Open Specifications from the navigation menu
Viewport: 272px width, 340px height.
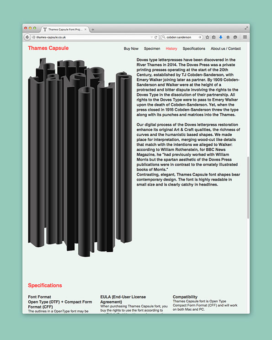tap(194, 48)
